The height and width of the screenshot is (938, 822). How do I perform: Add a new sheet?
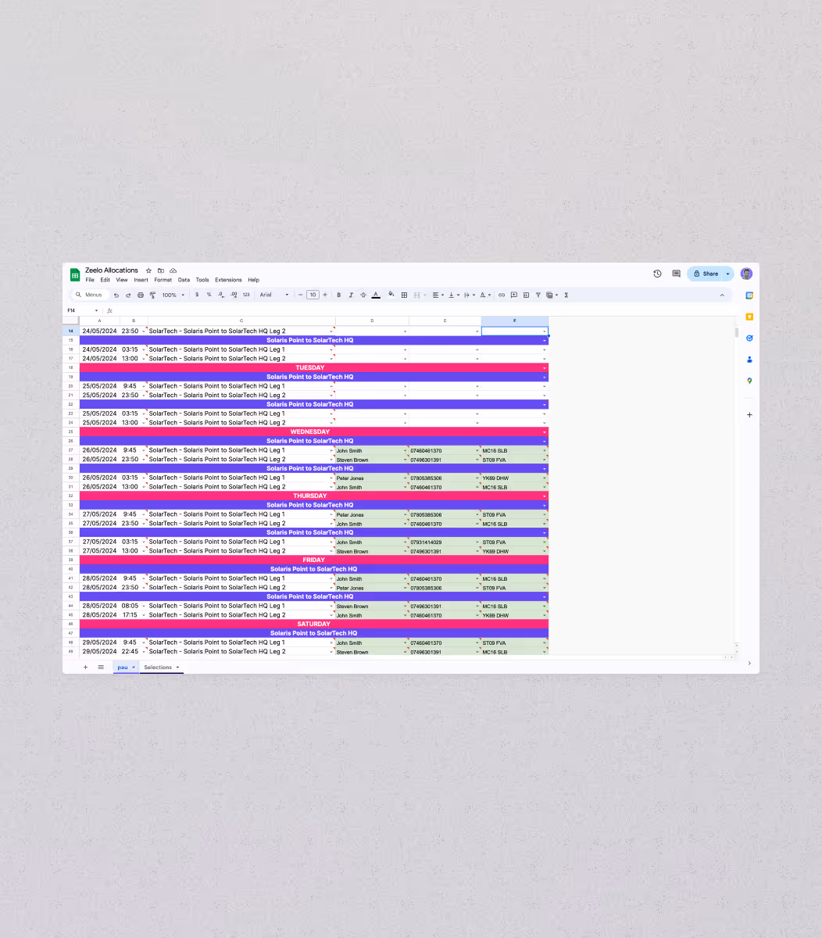tap(86, 667)
